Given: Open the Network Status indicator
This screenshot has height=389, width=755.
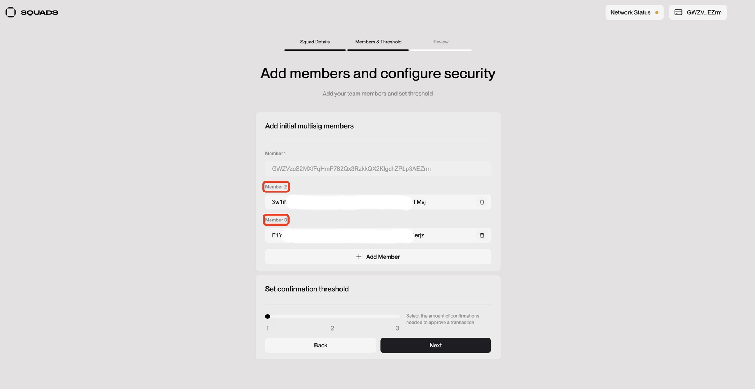Looking at the screenshot, I should tap(634, 12).
